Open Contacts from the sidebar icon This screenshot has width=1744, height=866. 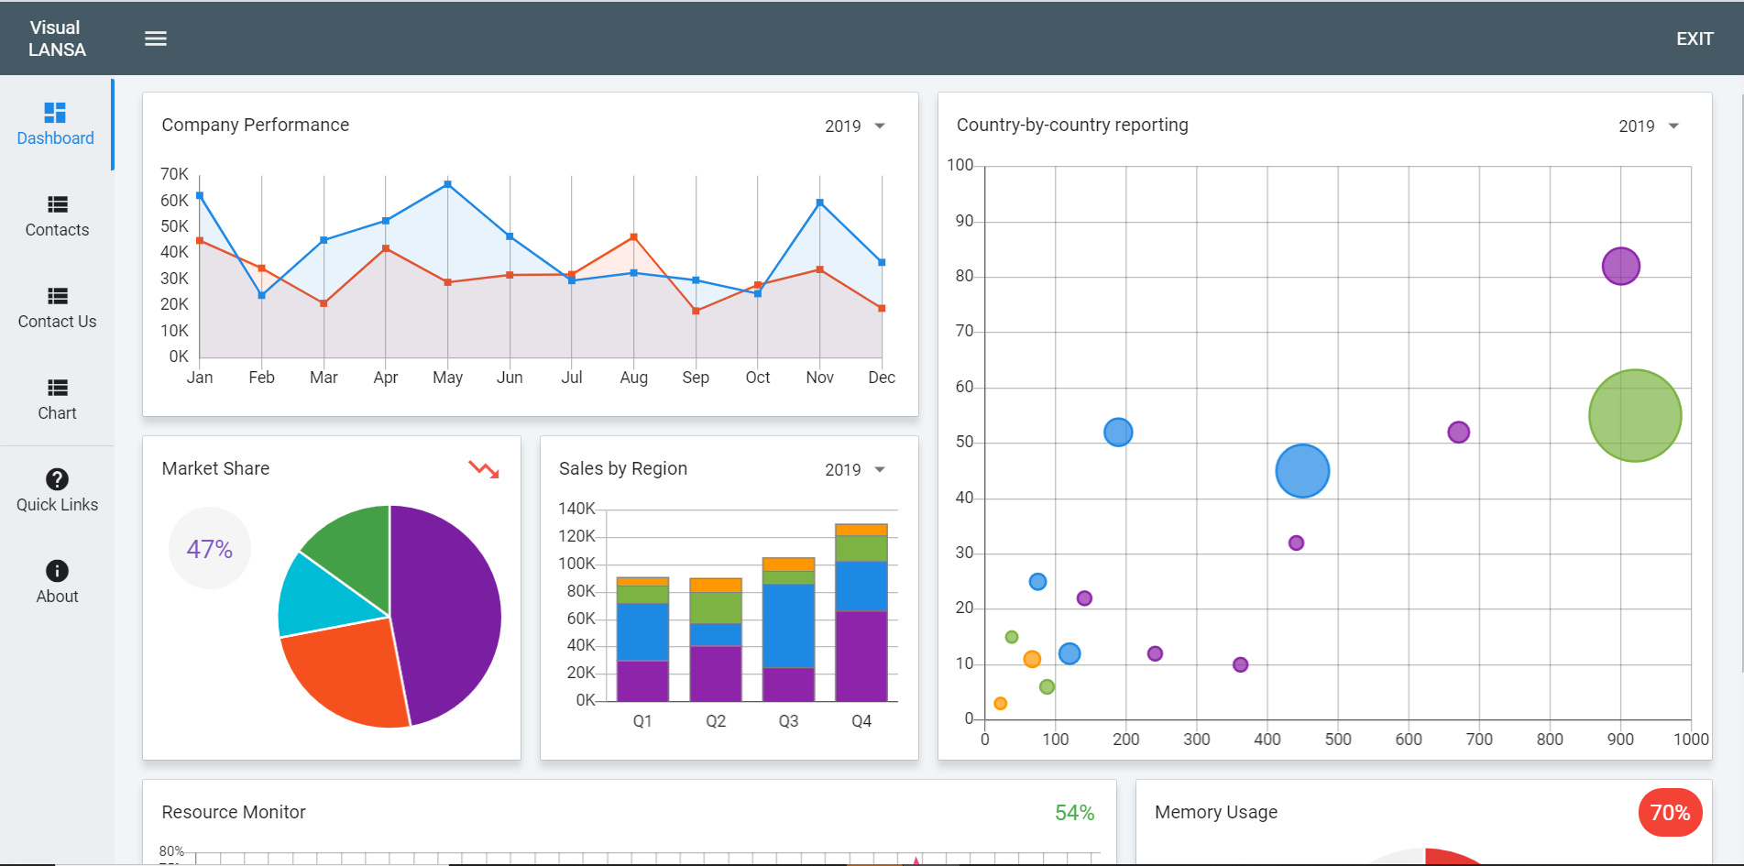(57, 204)
